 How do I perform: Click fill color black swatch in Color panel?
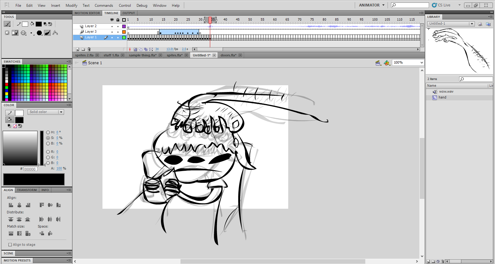click(x=19, y=120)
